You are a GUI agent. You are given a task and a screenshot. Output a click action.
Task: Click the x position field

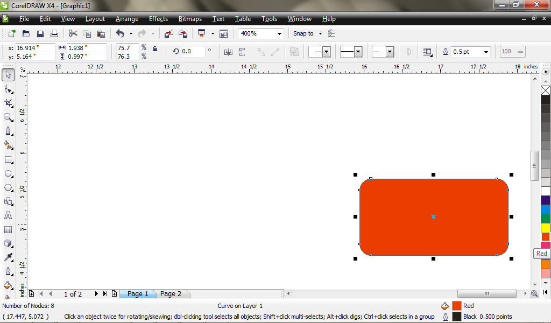coord(35,48)
